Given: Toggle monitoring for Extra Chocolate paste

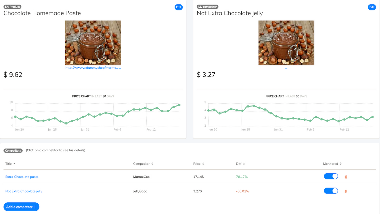Looking at the screenshot, I should 331,176.
